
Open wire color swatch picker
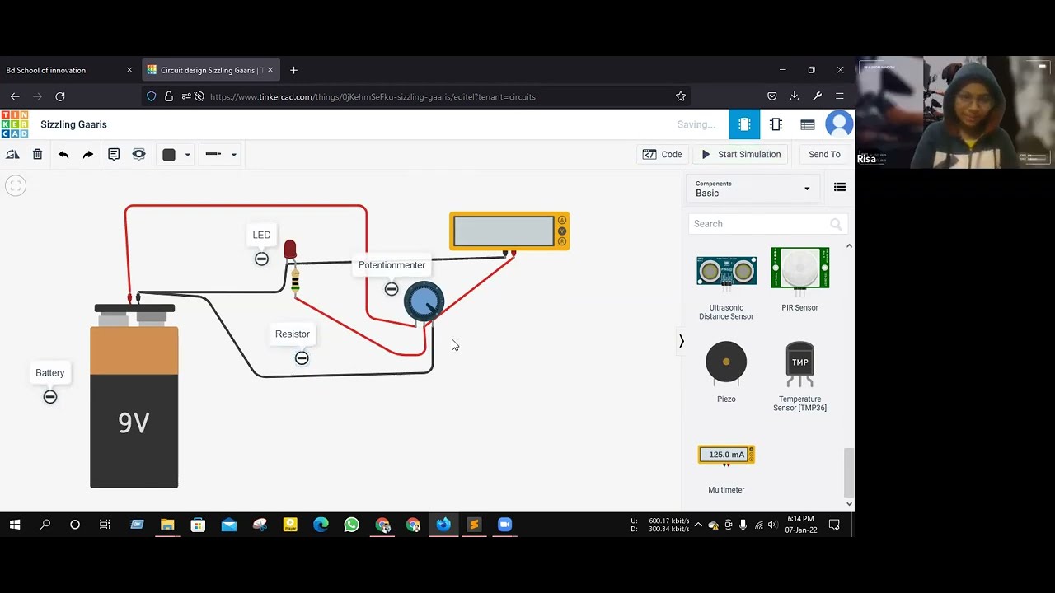169,155
